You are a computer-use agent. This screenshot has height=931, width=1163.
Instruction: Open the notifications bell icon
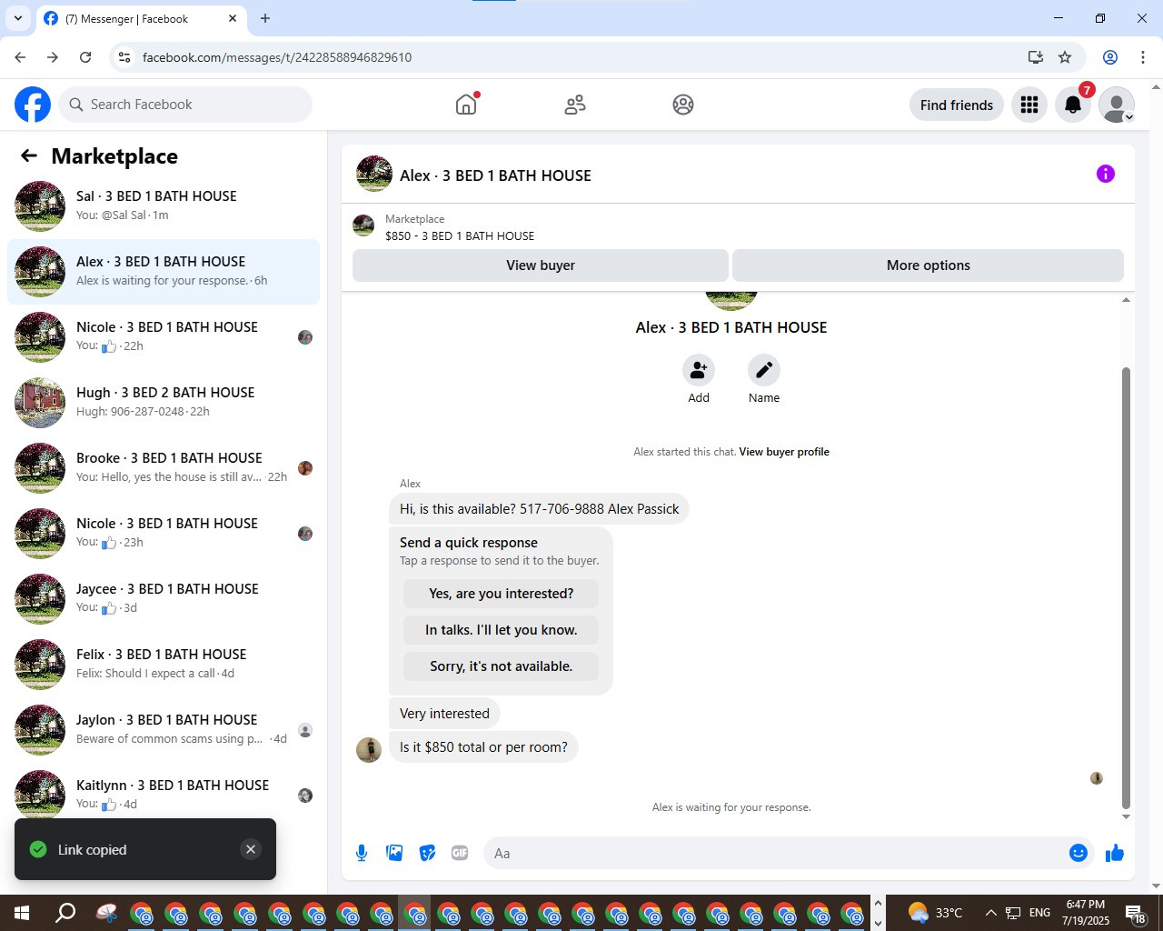(x=1073, y=105)
